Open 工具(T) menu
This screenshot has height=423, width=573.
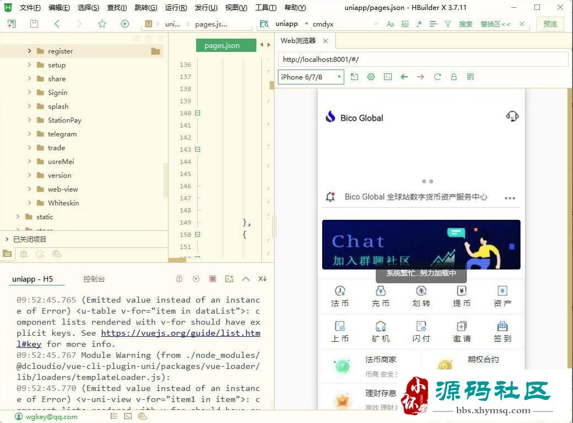[266, 7]
